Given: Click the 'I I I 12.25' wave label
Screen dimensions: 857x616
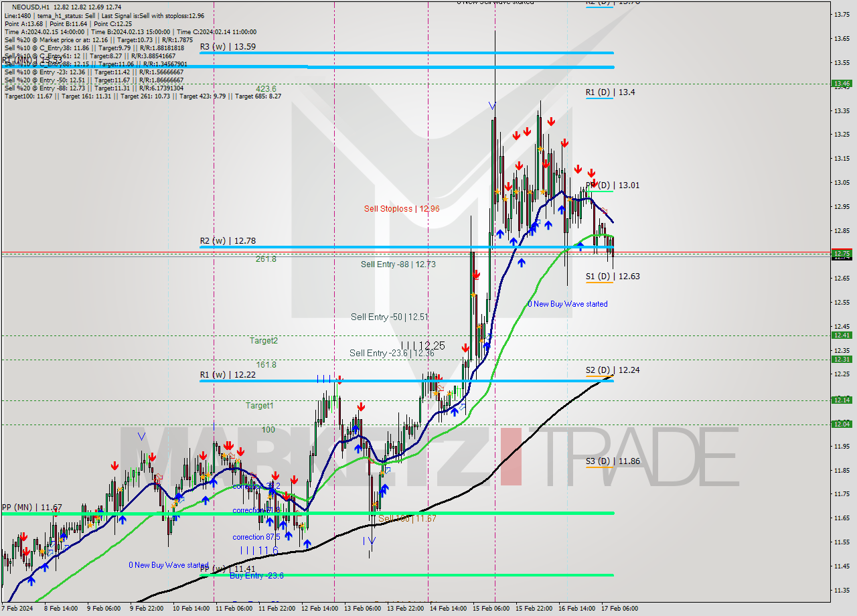Looking at the screenshot, I should pos(423,345).
